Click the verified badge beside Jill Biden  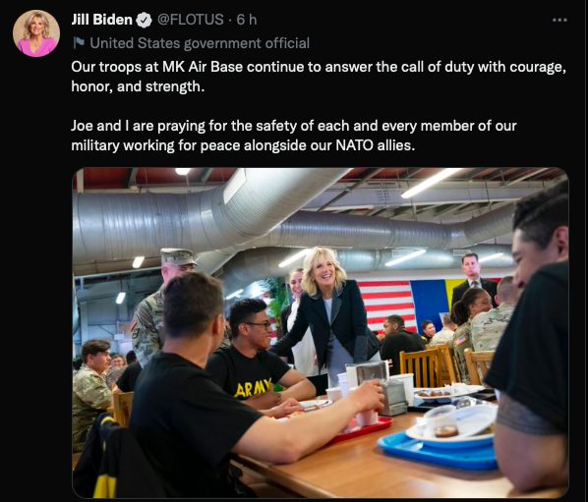(x=144, y=21)
